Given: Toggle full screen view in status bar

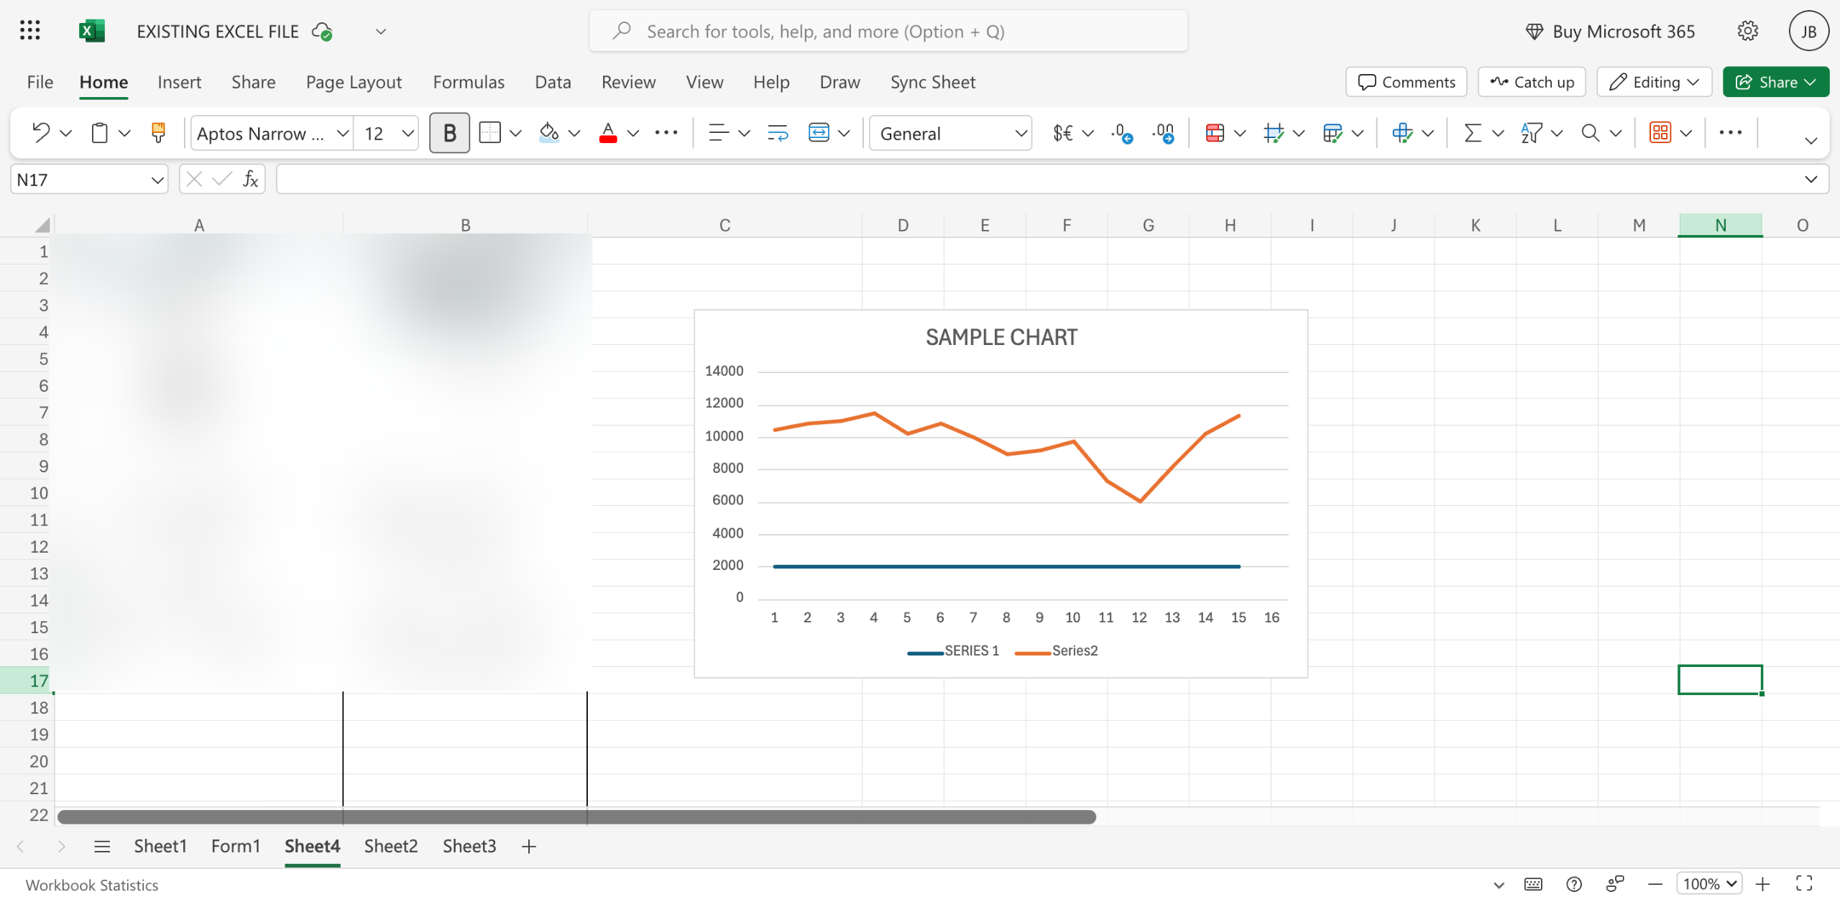Looking at the screenshot, I should (1804, 883).
